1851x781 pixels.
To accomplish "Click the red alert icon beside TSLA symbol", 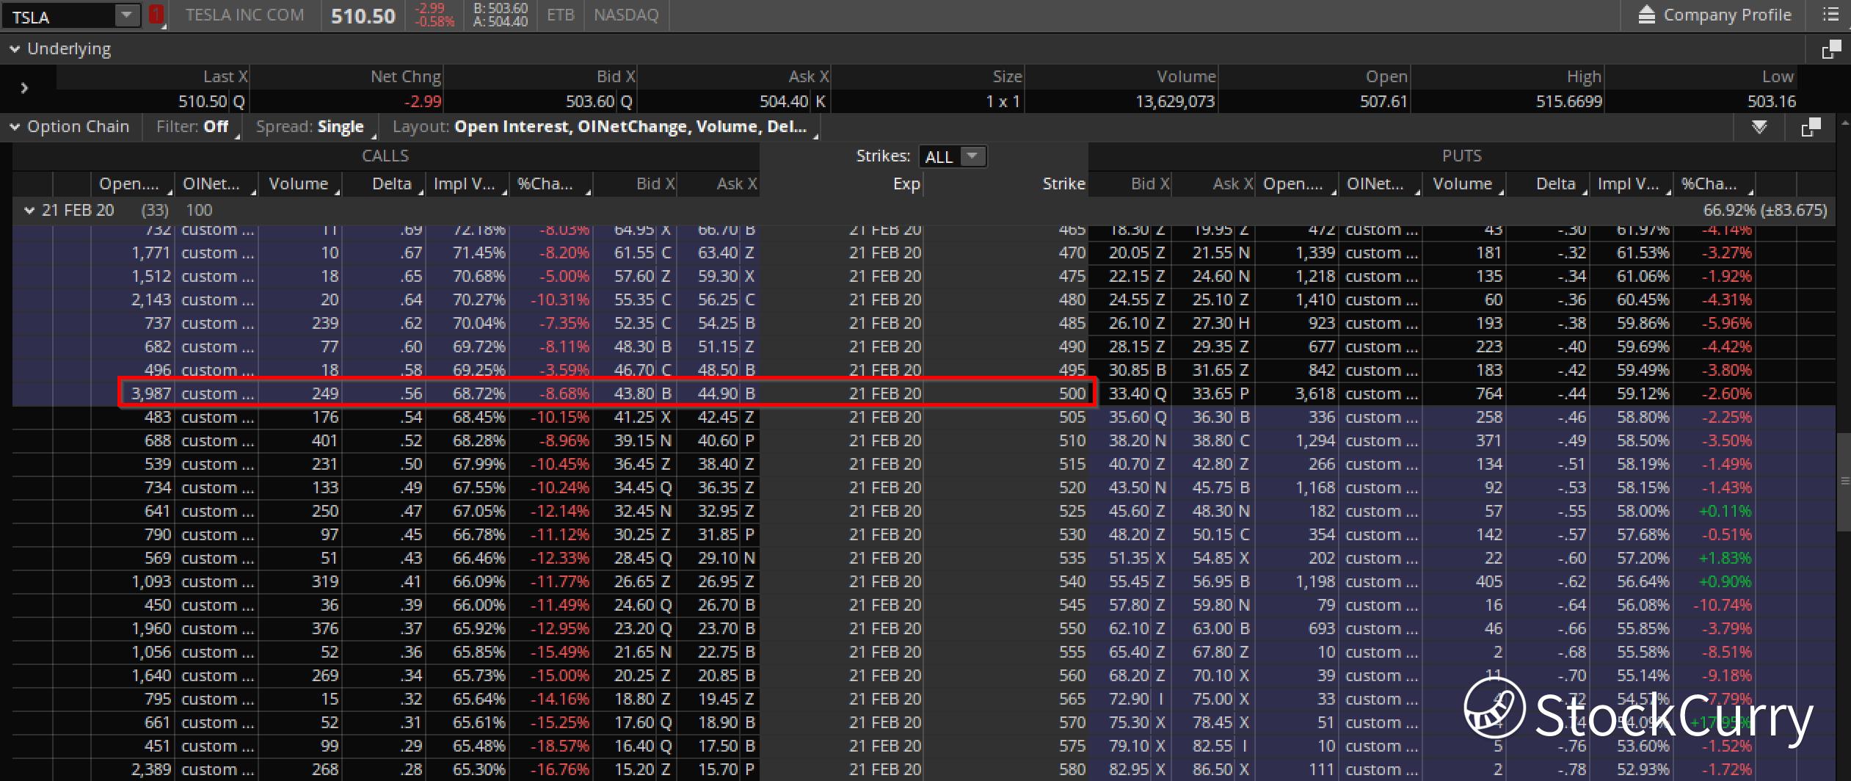I will [156, 15].
